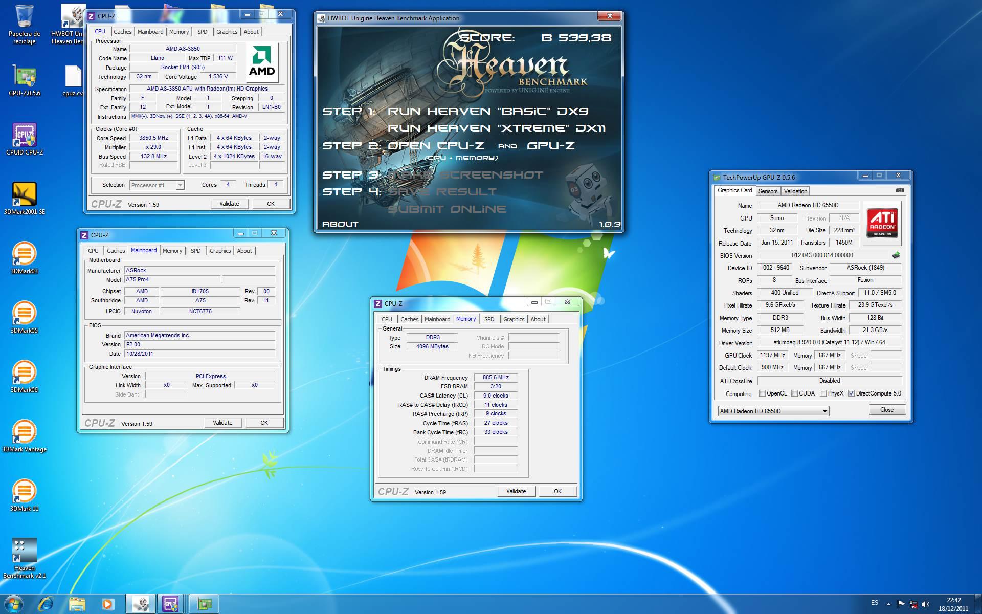Toggle the DirectCompute 5.0 checkbox
Image resolution: width=982 pixels, height=614 pixels.
(851, 393)
